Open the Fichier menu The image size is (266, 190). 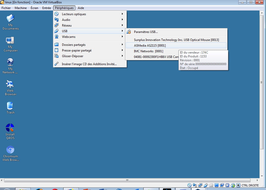[x=6, y=8]
